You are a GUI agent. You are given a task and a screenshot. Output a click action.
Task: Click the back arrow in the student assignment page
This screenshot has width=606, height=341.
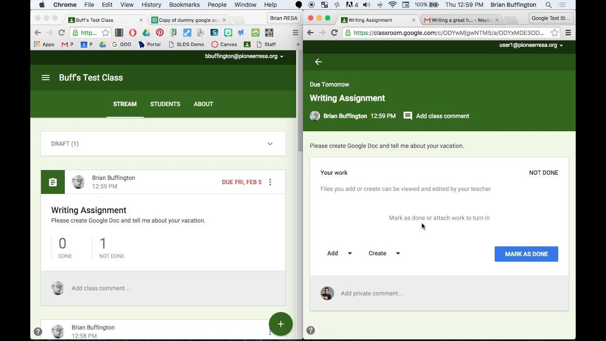318,62
